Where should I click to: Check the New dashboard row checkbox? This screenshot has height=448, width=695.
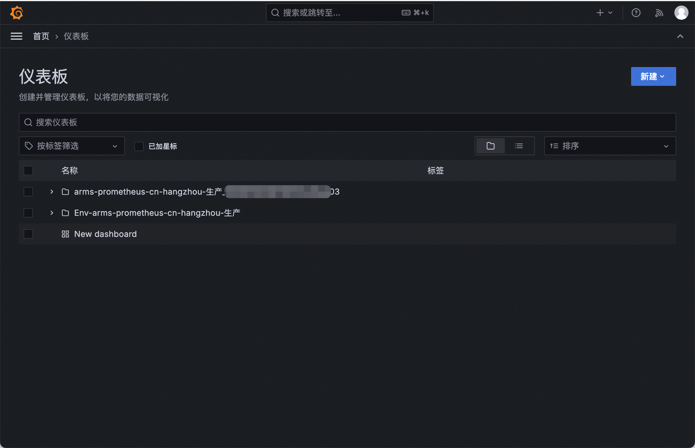(28, 234)
